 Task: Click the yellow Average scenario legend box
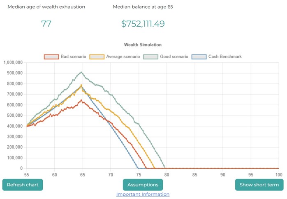97,56
